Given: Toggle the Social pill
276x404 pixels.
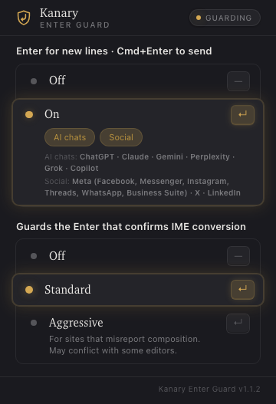Looking at the screenshot, I should [121, 137].
